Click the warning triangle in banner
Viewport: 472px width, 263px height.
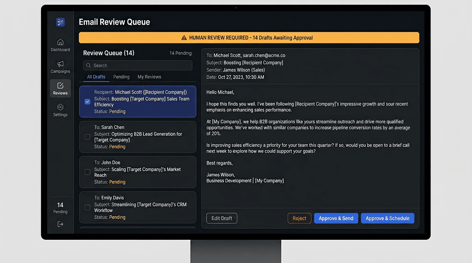point(184,38)
